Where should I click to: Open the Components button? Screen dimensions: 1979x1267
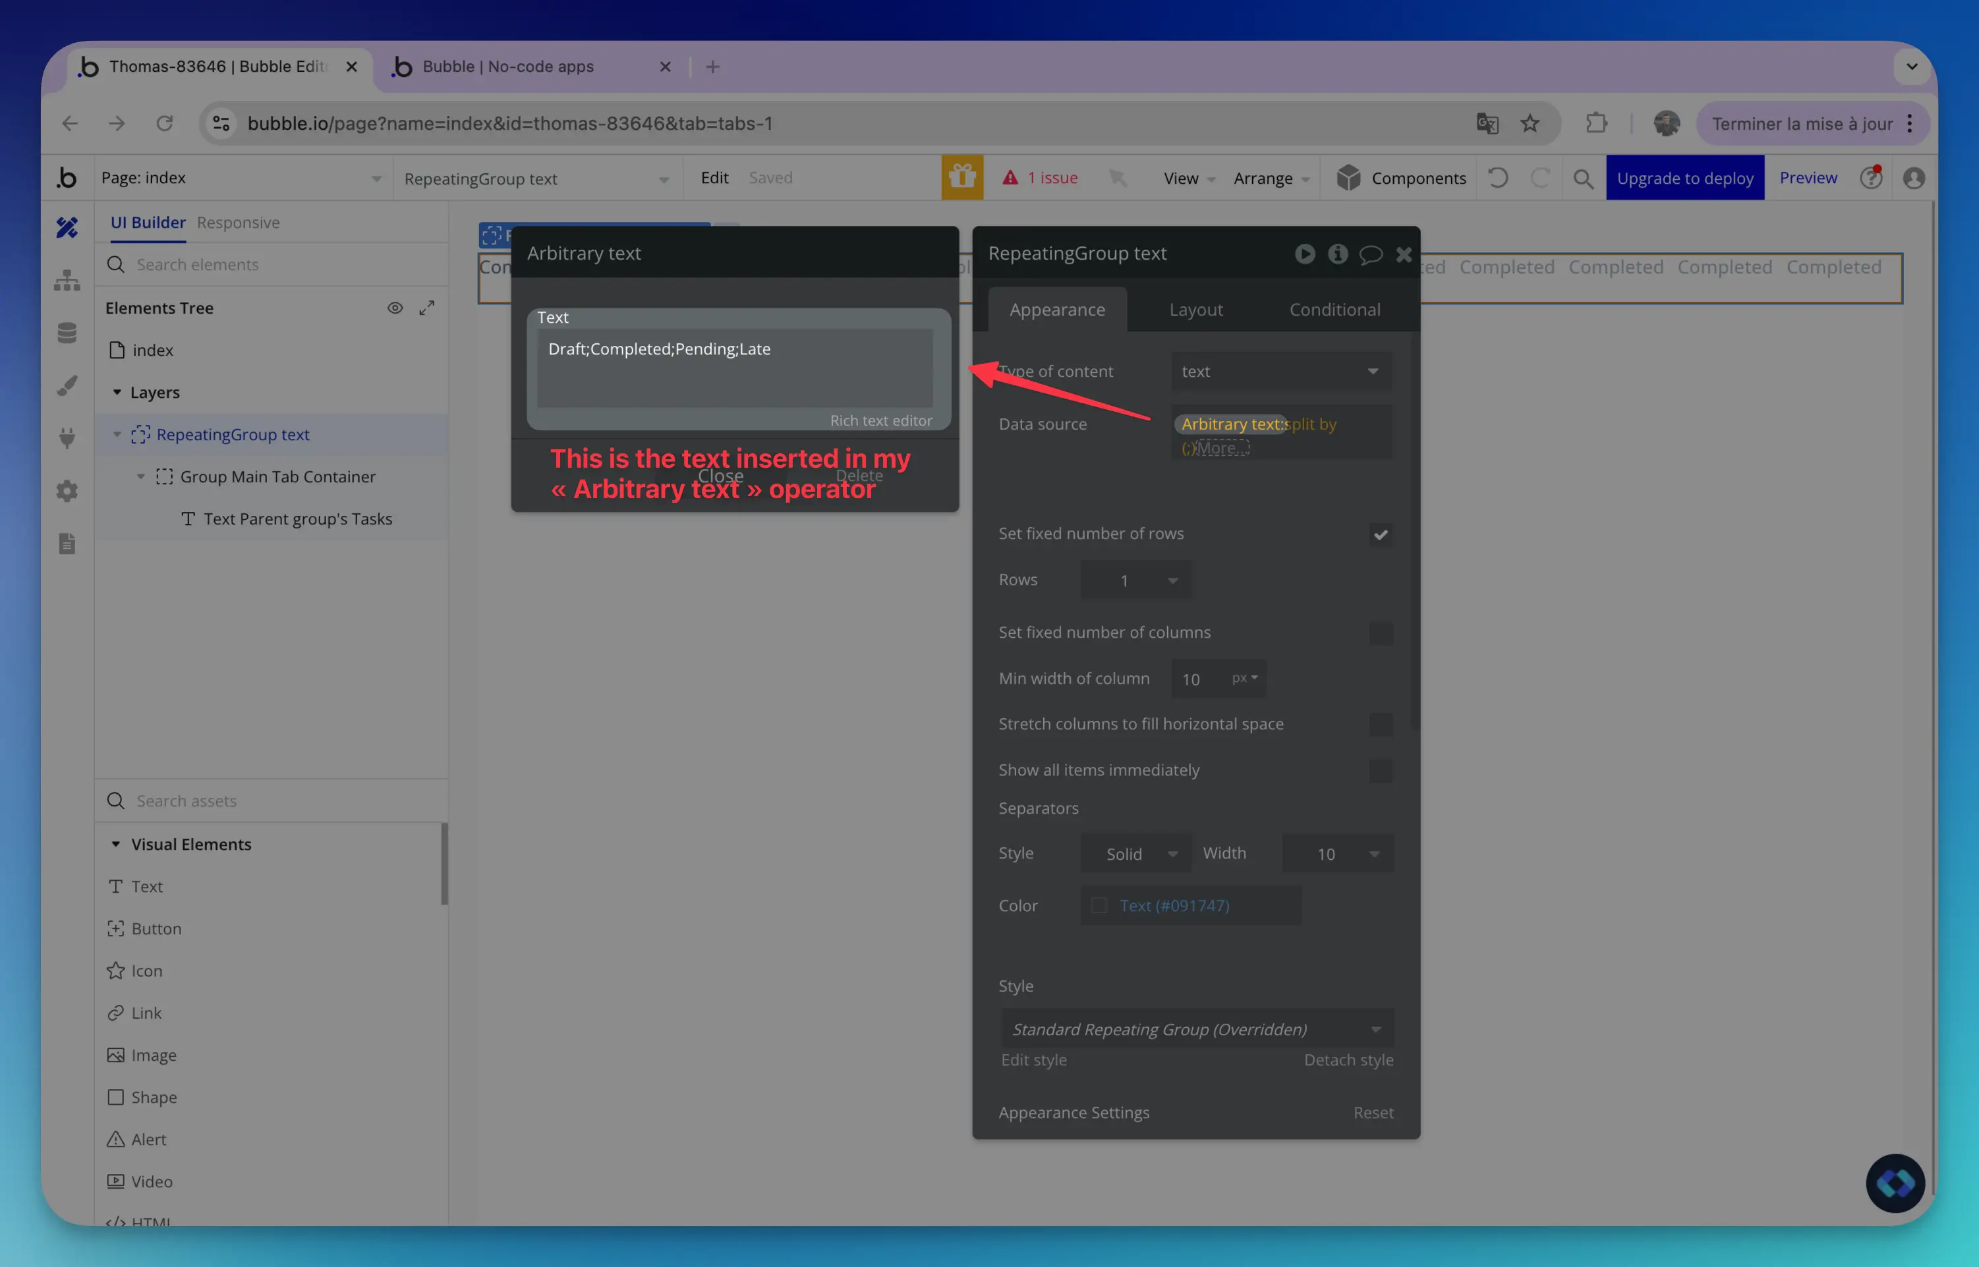click(1400, 179)
